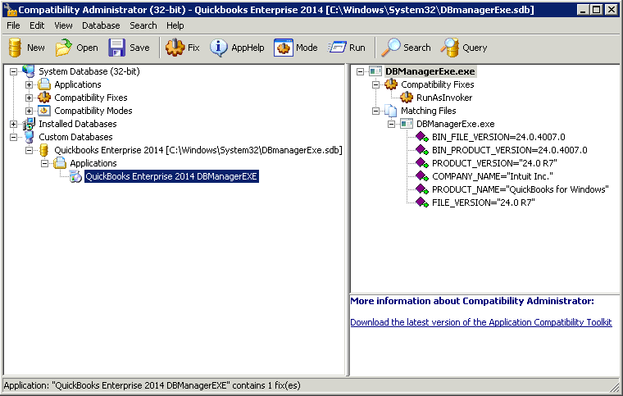
Task: Open the Search menu
Action: (143, 25)
